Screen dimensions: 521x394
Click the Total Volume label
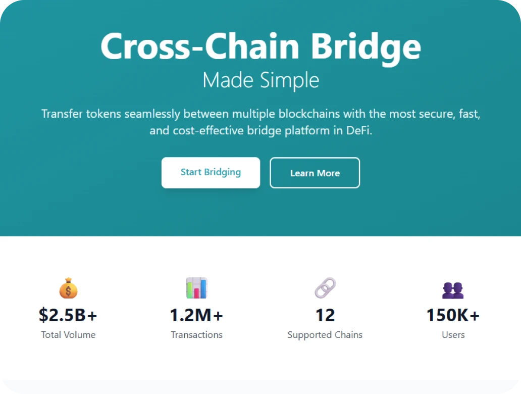(x=68, y=334)
